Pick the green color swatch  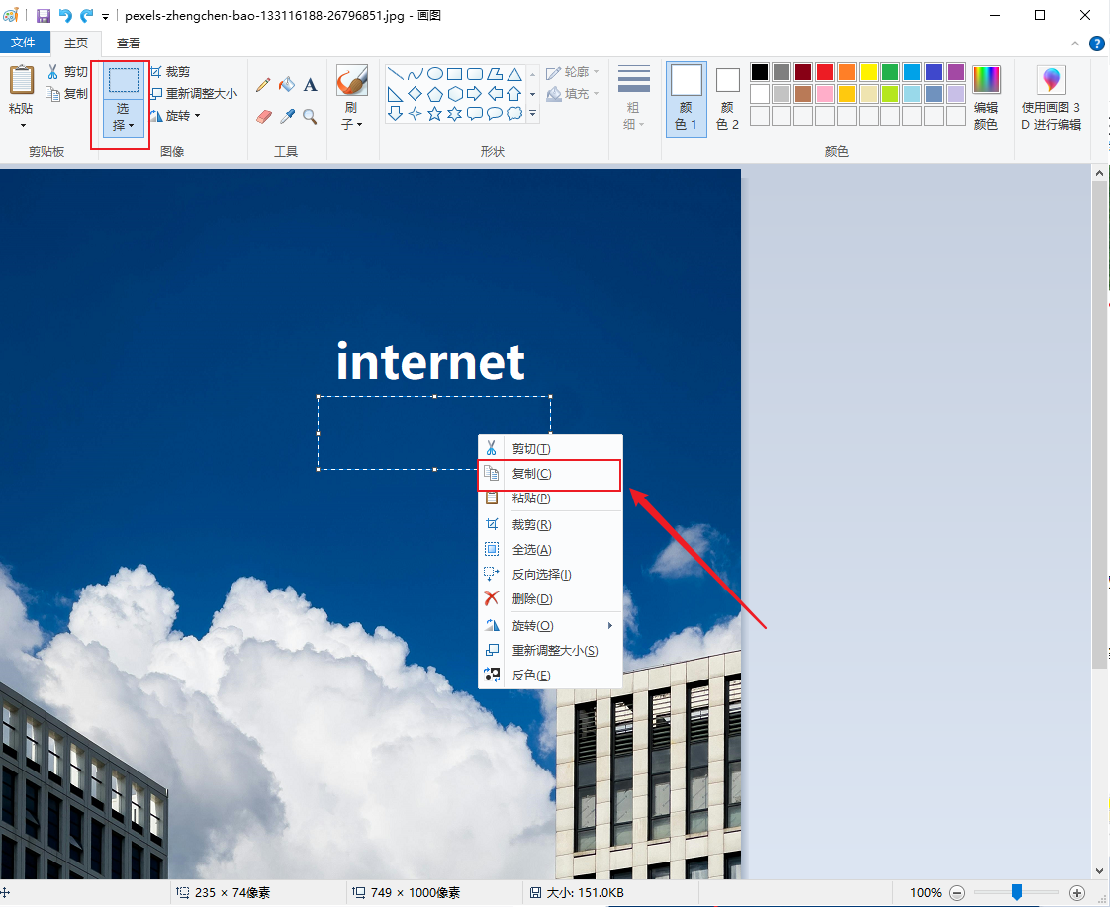(890, 72)
